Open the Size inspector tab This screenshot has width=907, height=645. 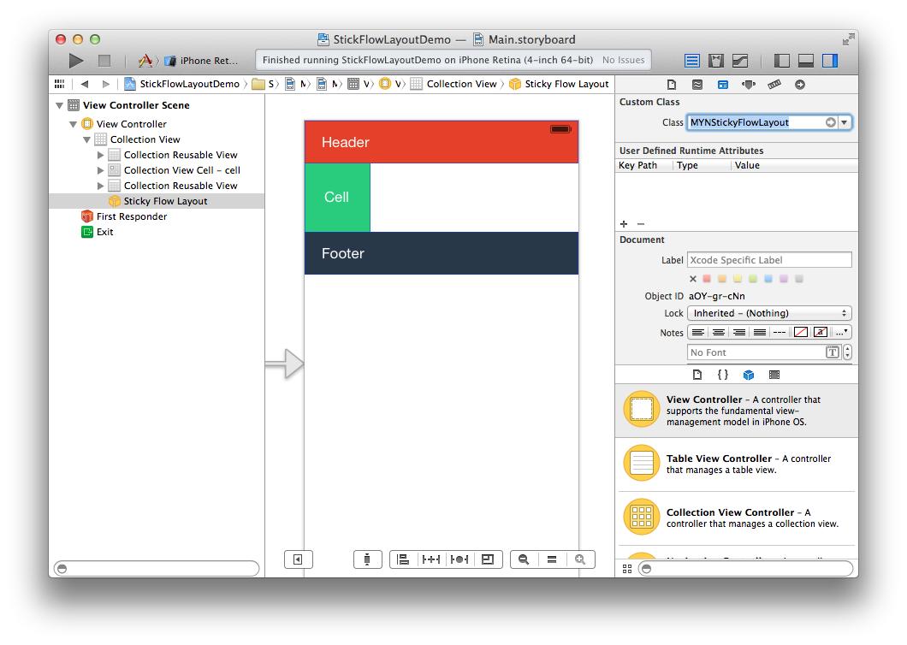click(774, 85)
